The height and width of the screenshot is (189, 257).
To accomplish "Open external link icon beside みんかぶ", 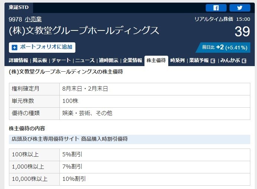I will 244,61.
